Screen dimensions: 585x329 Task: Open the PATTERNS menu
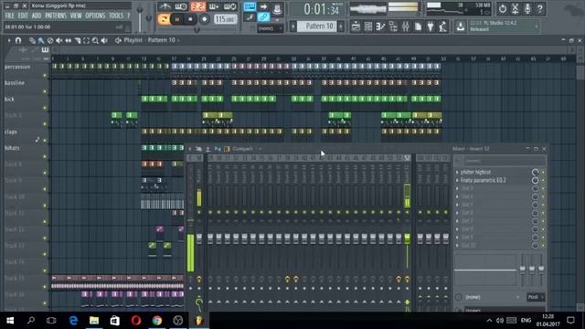(x=56, y=16)
